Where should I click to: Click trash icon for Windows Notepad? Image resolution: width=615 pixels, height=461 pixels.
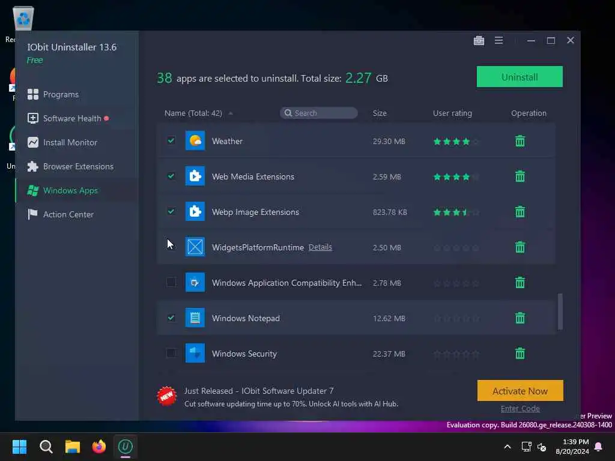(x=520, y=318)
